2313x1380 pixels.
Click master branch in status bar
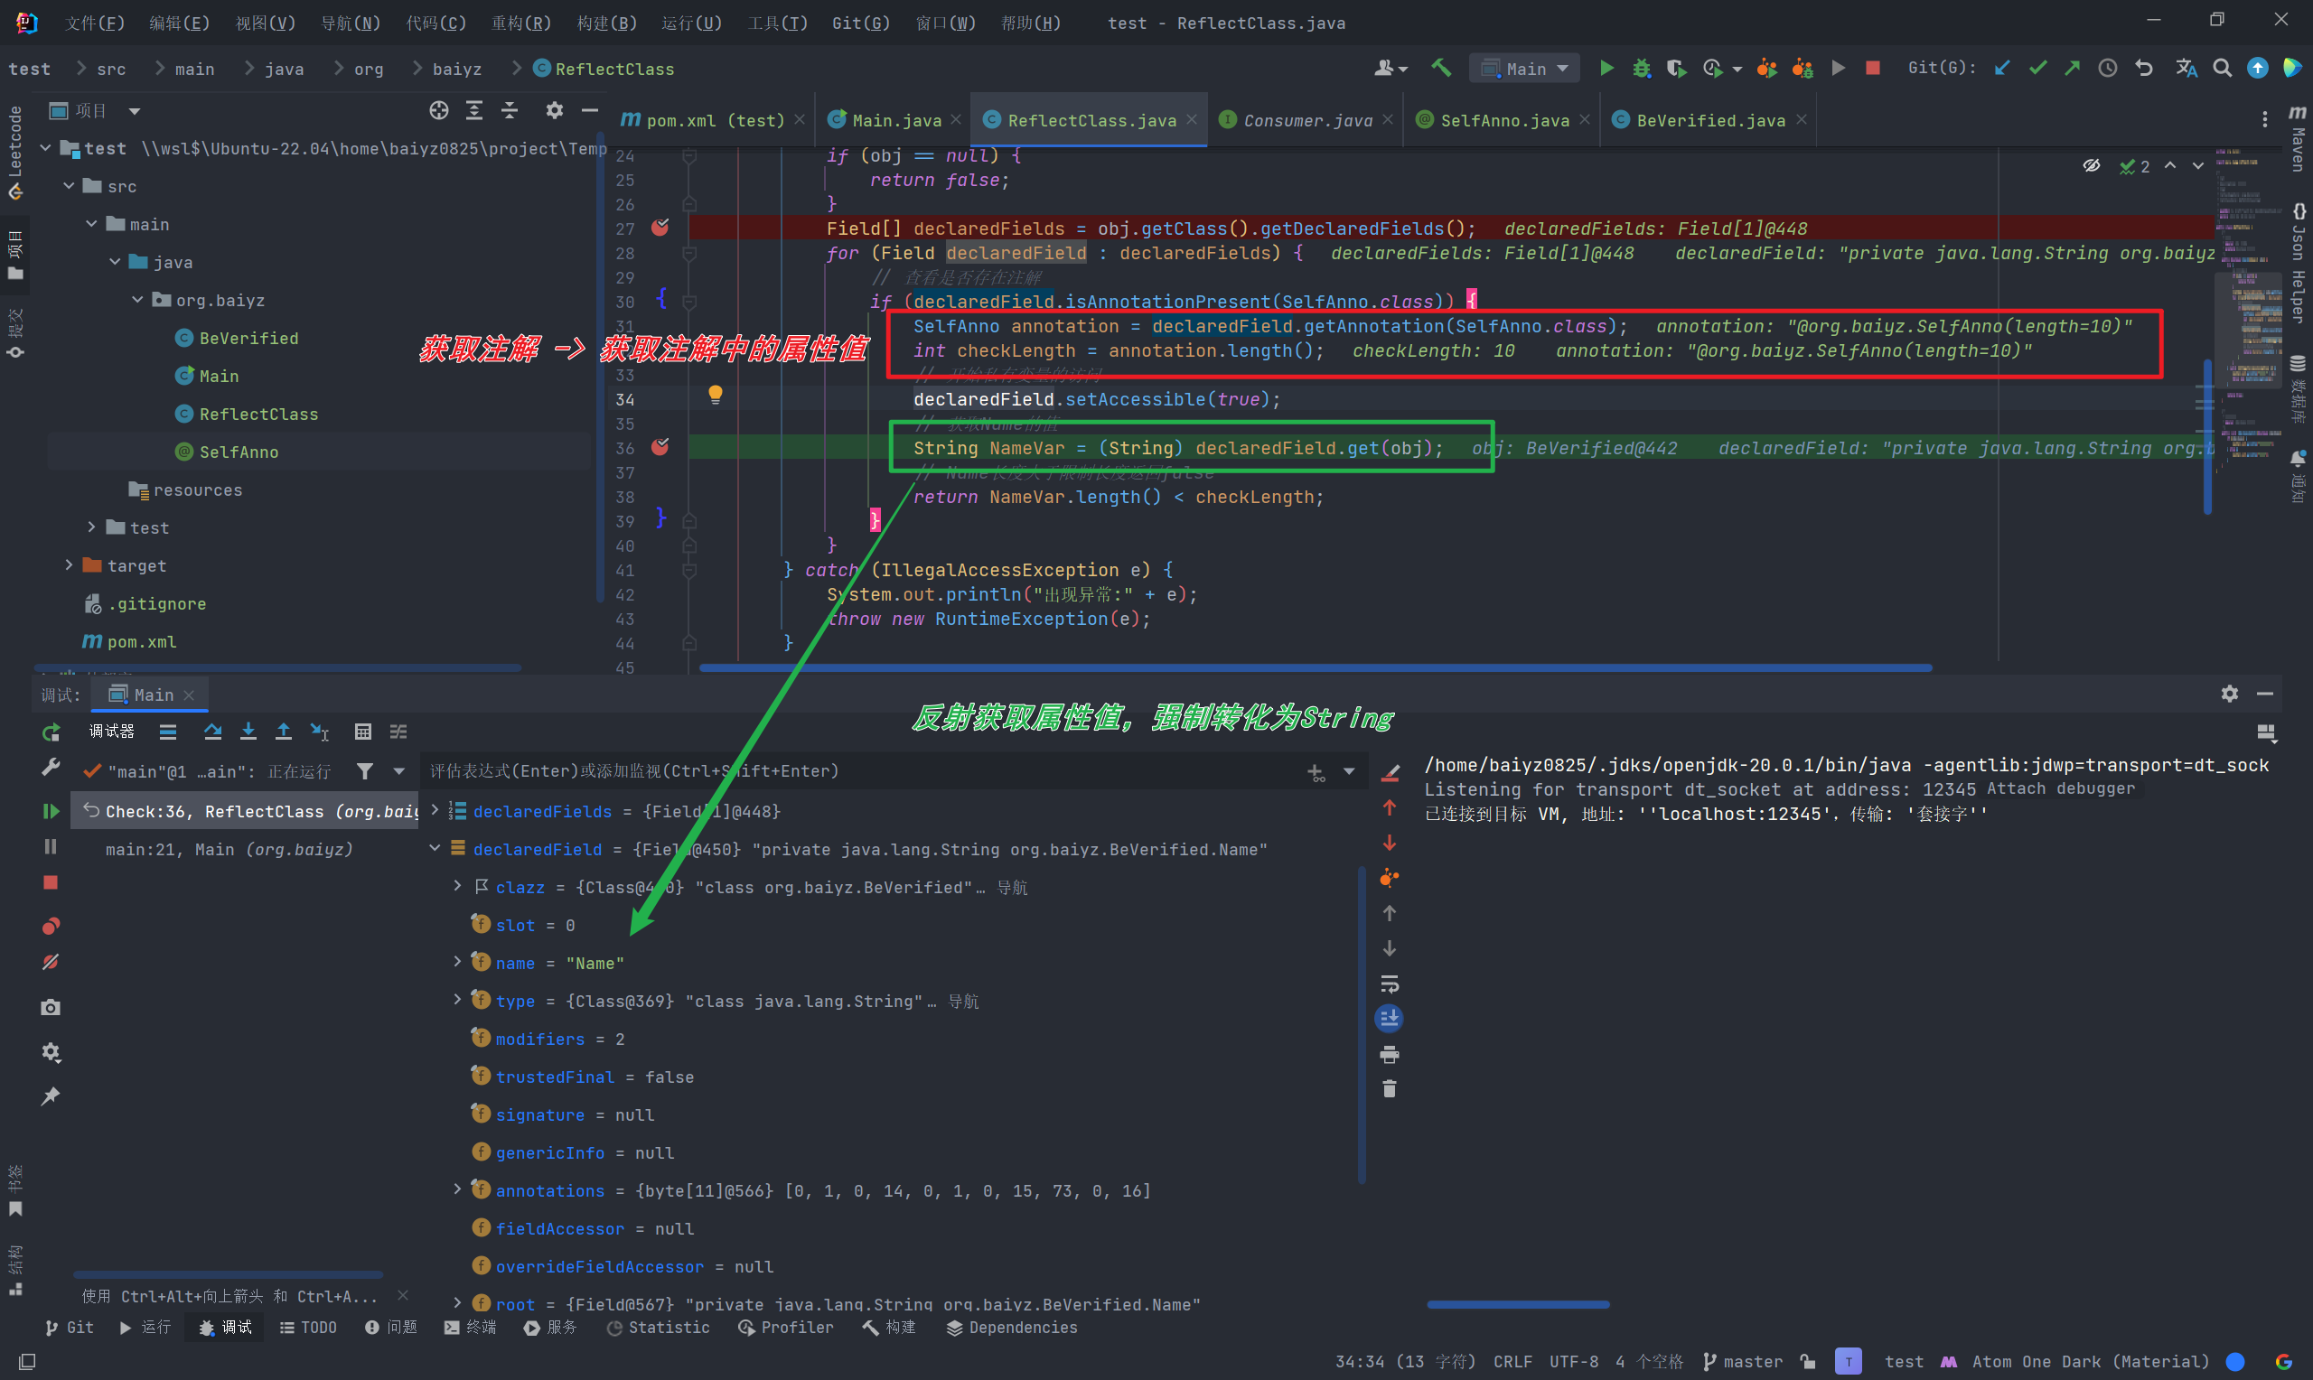coord(1742,1361)
